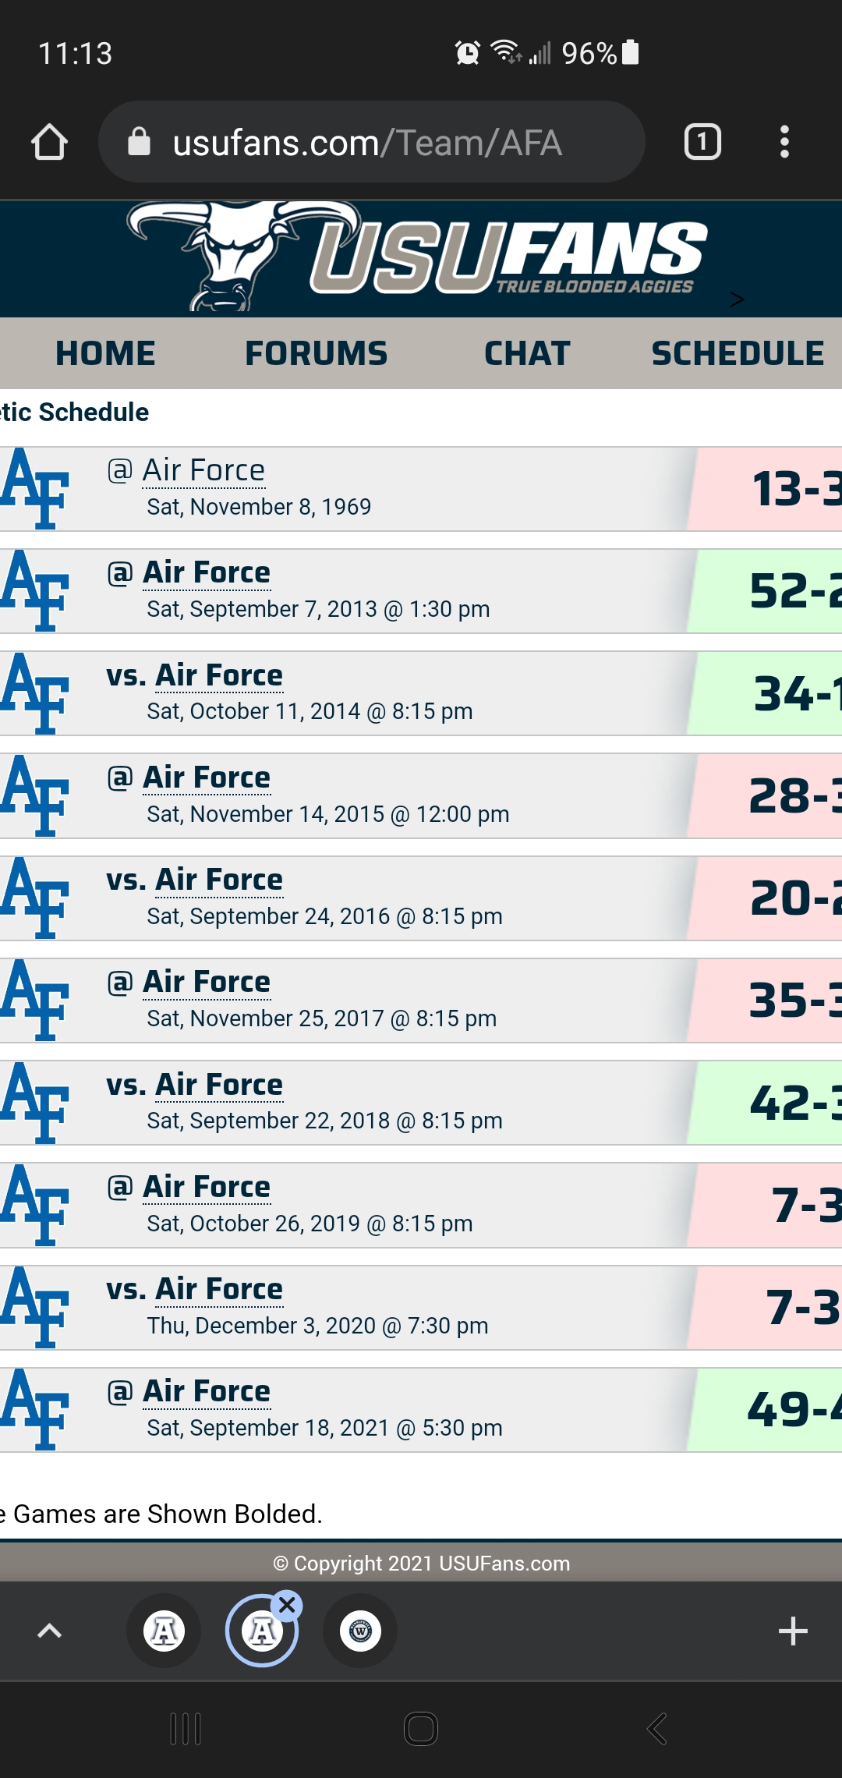Add a new tab with plus icon
This screenshot has height=1778, width=842.
(793, 1631)
